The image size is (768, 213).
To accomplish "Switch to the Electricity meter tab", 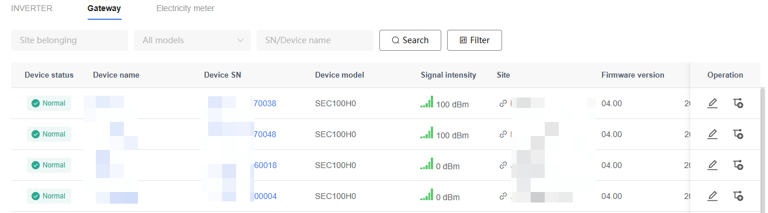I will pos(185,9).
